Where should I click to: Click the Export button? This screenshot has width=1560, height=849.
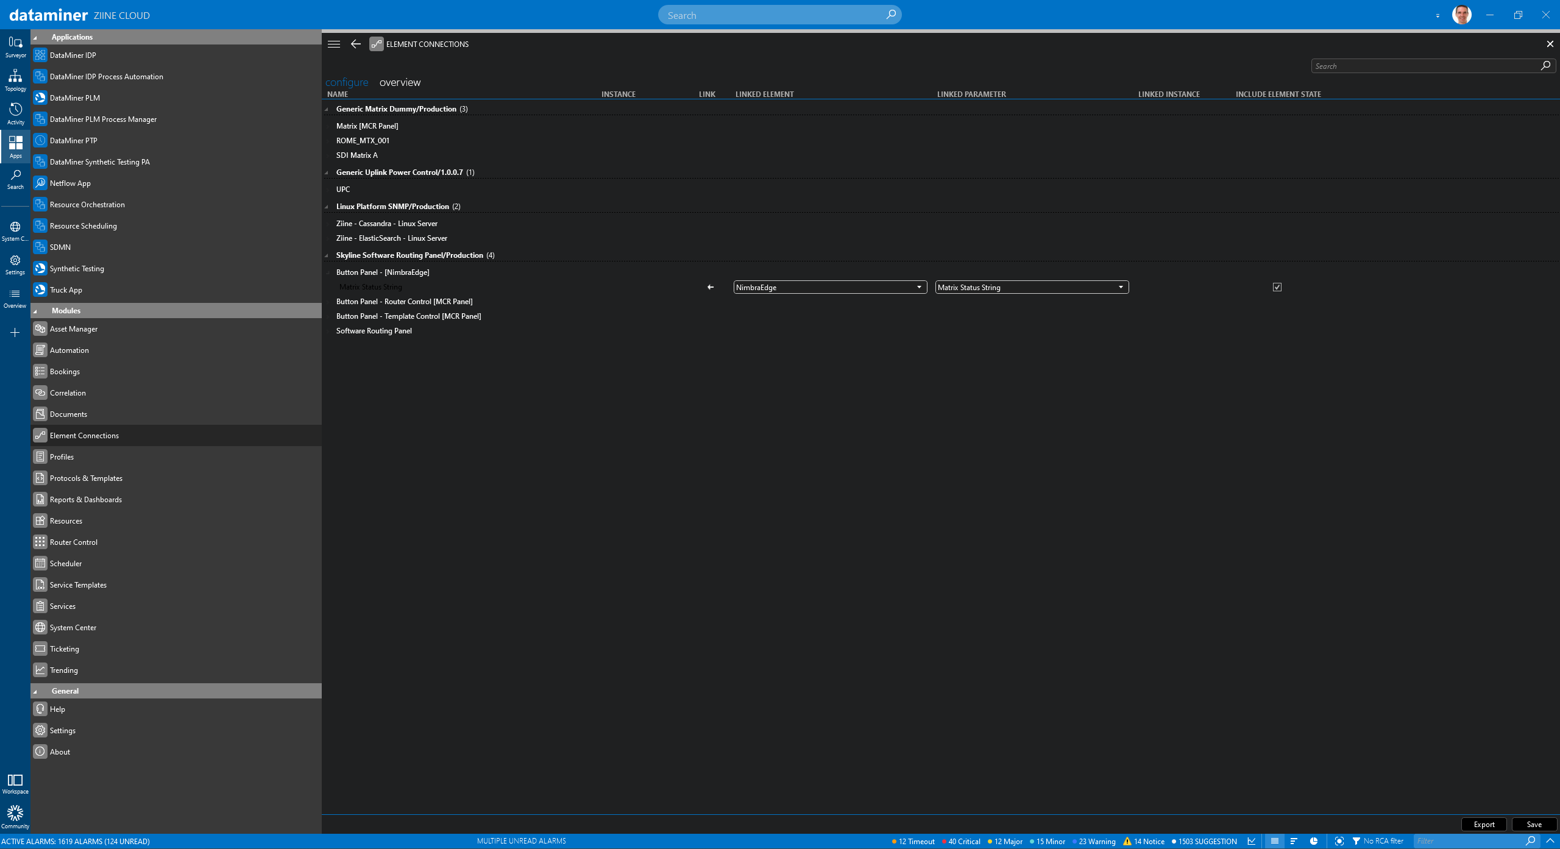[1484, 824]
